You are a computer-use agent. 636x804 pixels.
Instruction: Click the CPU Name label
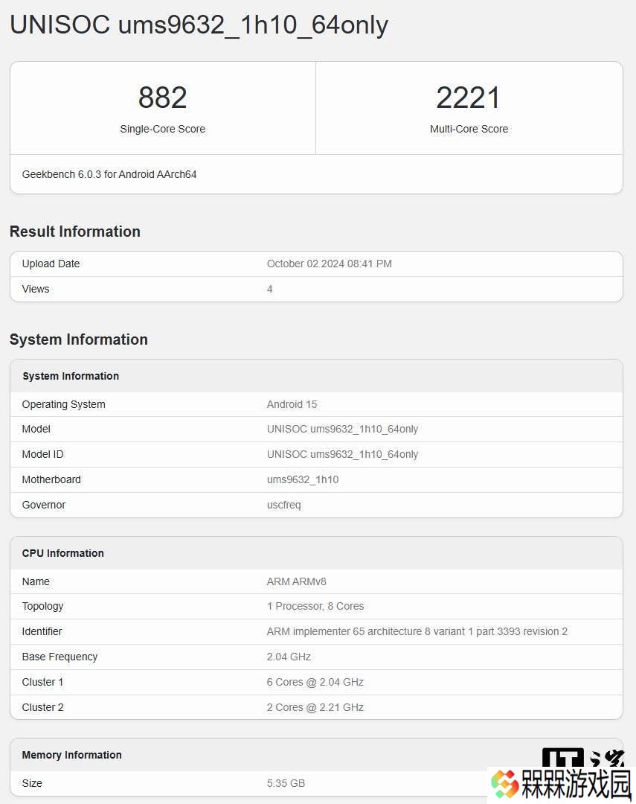pyautogui.click(x=36, y=581)
